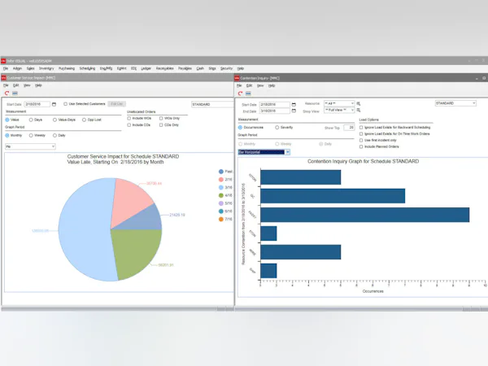Open calendar picker beside Customer Service Start Date
Screen dimensions: 488x366
coord(54,104)
